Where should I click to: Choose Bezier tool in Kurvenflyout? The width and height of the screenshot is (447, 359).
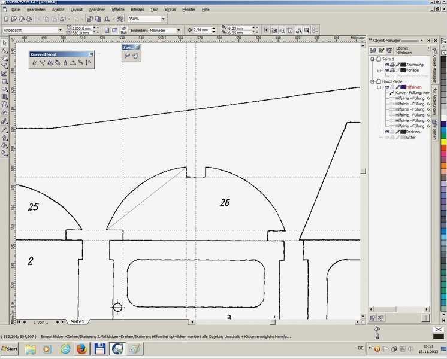click(x=43, y=63)
